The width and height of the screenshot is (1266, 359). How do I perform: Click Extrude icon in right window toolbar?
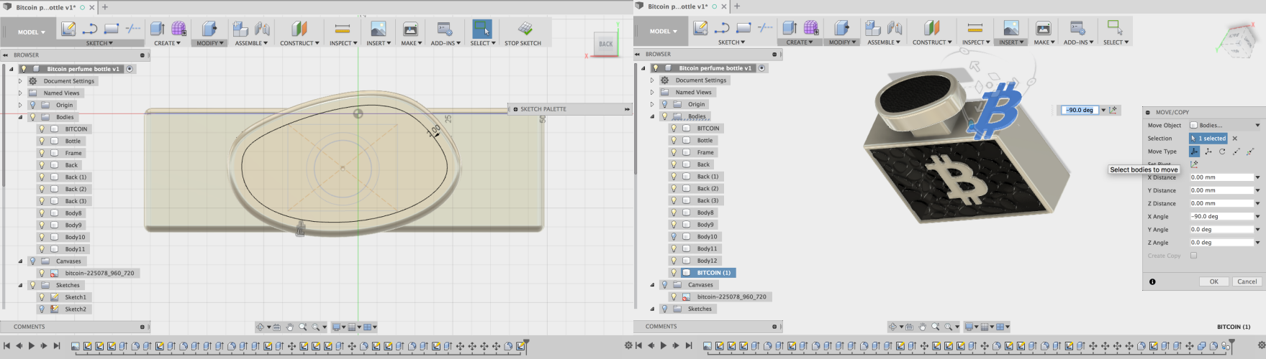point(790,28)
